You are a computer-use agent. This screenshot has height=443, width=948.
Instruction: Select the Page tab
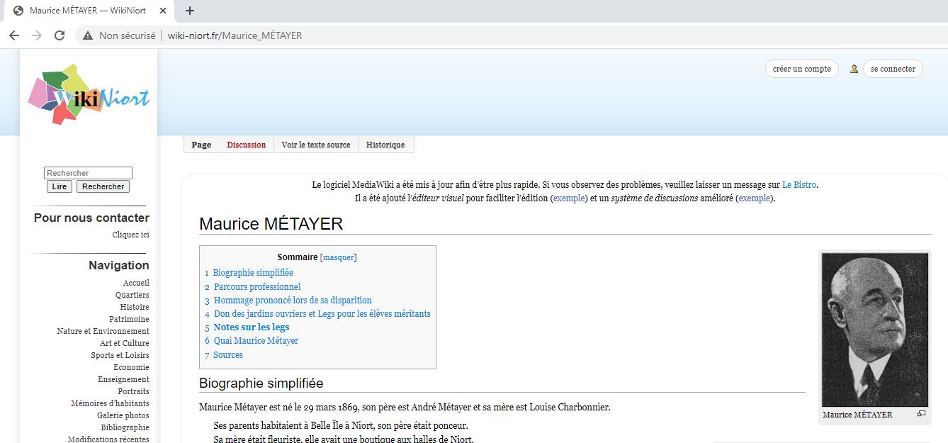[x=201, y=145]
